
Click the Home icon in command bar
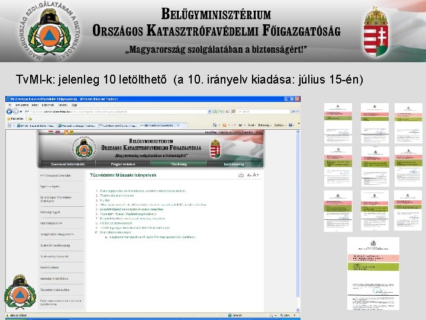click(x=215, y=125)
